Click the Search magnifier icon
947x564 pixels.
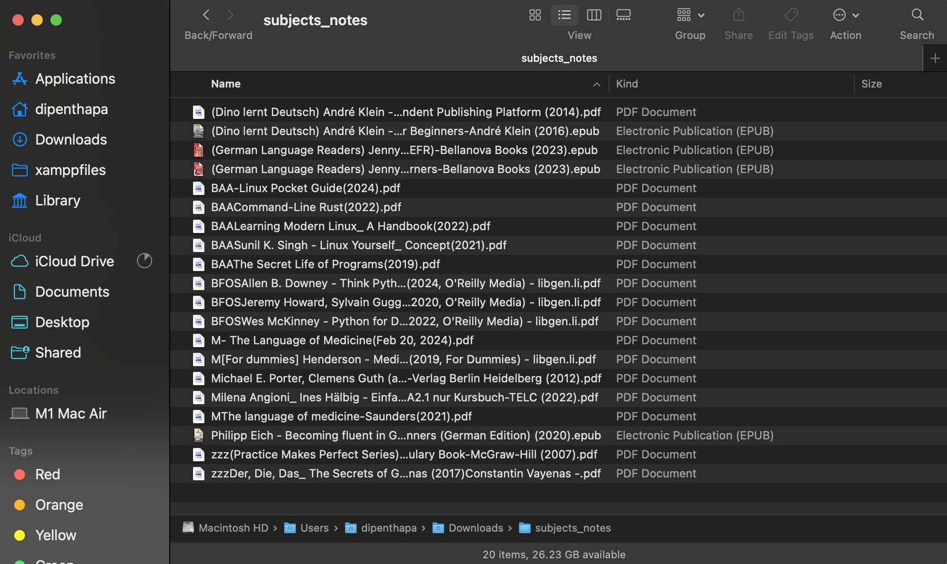coord(917,15)
